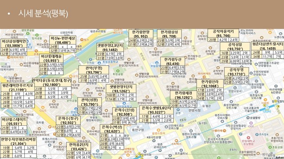Select the 삼성스토어 map marker
The width and height of the screenshot is (284, 159).
pos(158,130)
